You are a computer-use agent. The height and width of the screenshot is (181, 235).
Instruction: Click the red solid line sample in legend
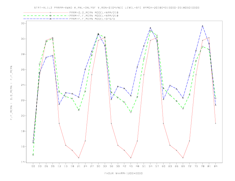46,12
